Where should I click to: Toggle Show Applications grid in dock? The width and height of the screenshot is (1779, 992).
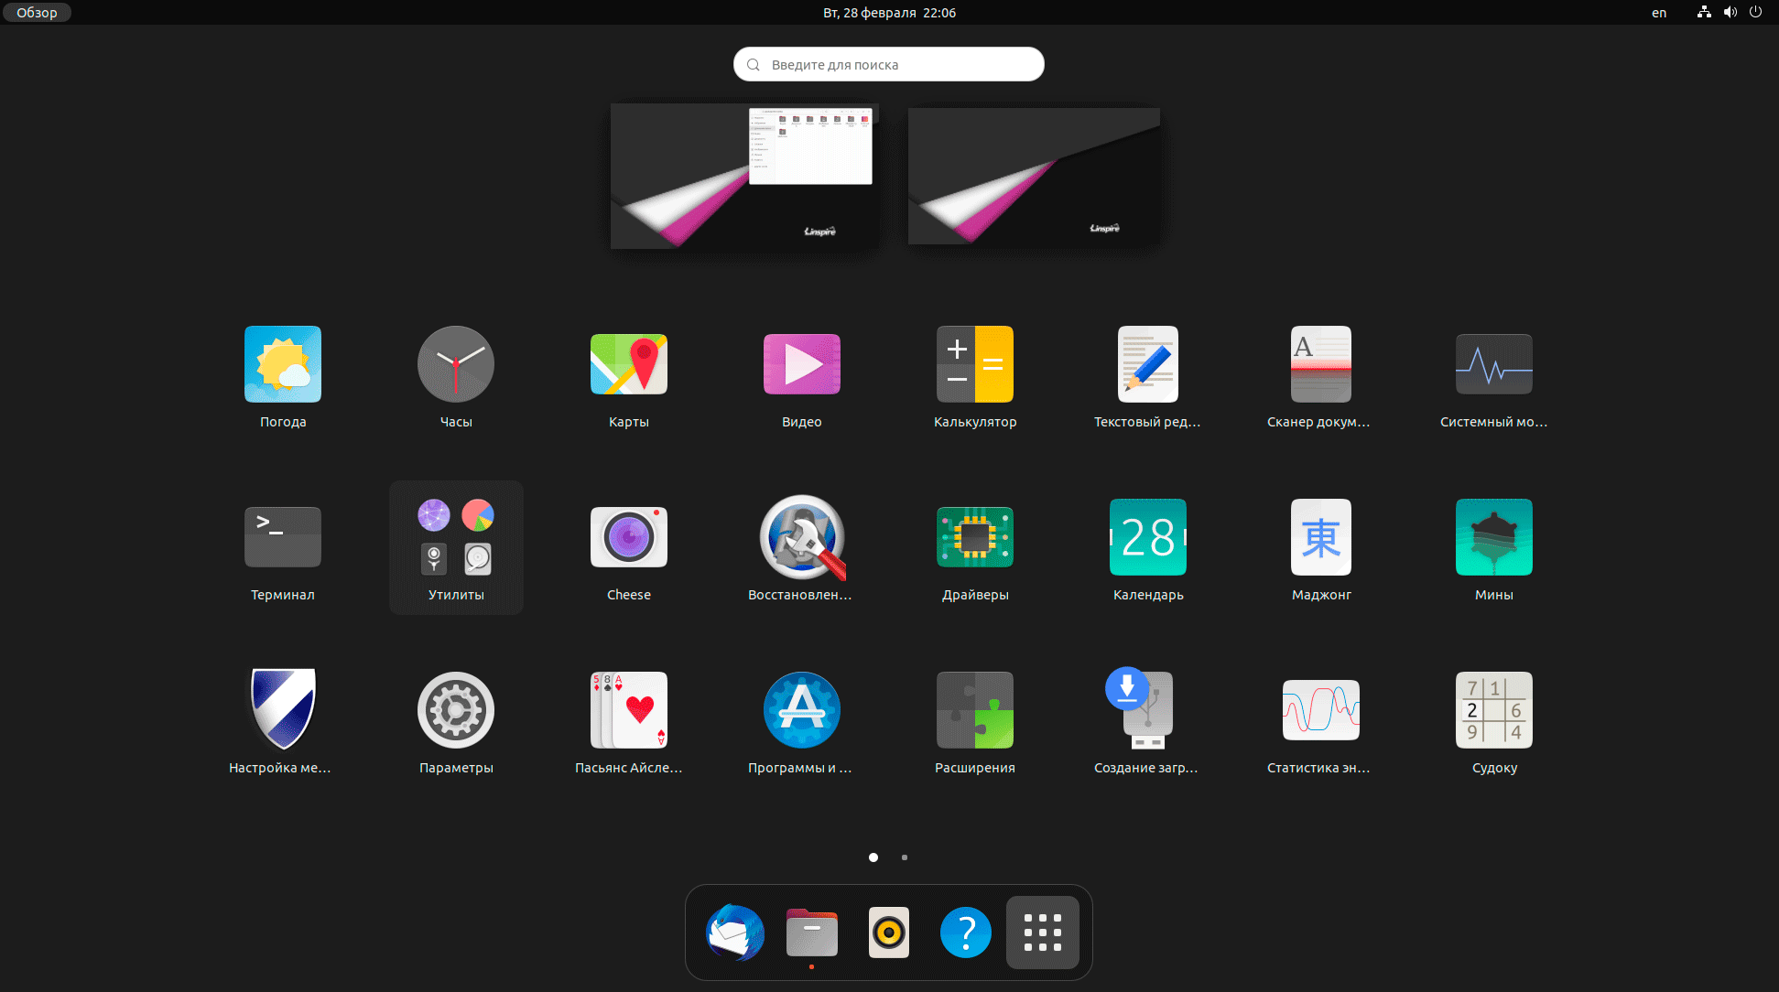click(x=1043, y=933)
